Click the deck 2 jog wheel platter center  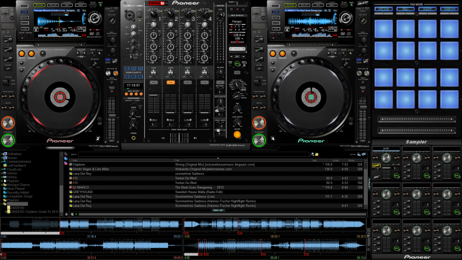point(60,96)
